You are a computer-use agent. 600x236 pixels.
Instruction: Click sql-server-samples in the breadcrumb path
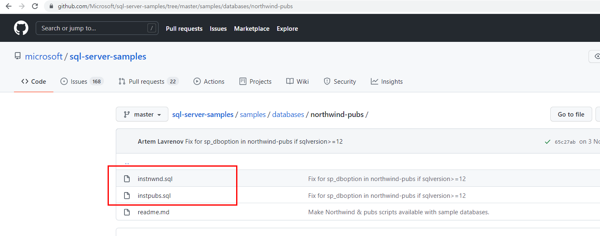[203, 115]
